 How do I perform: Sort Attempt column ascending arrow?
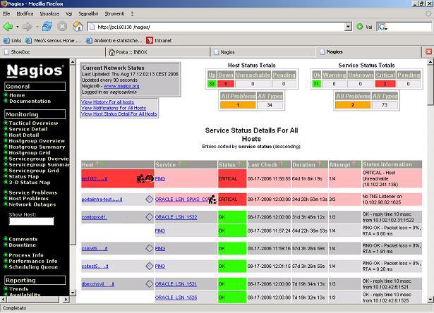tap(354, 164)
